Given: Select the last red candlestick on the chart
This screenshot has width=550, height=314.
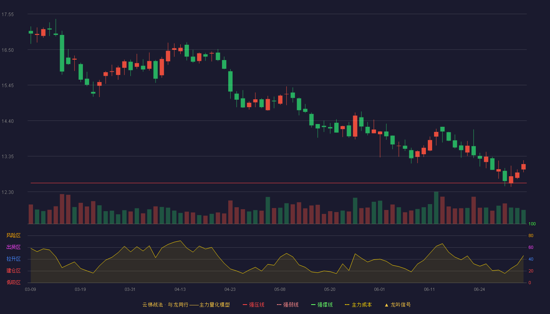Looking at the screenshot, I should pyautogui.click(x=523, y=166).
